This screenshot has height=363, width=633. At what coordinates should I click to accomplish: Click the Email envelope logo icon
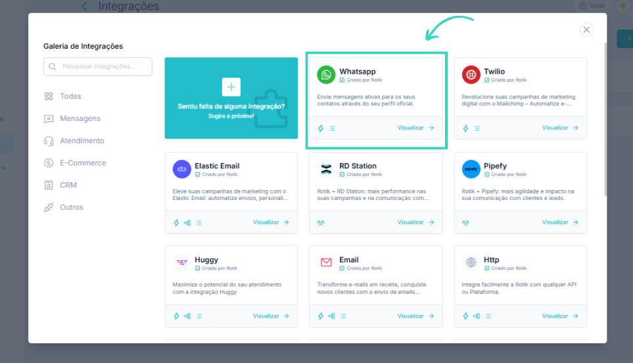(326, 262)
